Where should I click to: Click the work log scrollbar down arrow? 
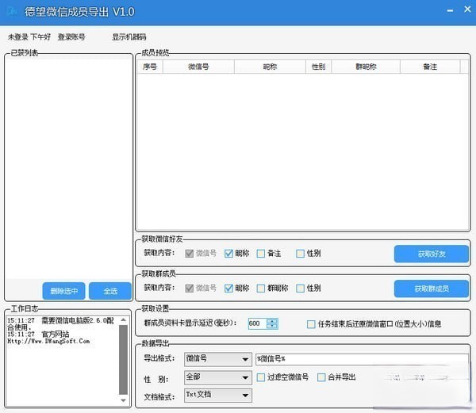tap(123, 400)
